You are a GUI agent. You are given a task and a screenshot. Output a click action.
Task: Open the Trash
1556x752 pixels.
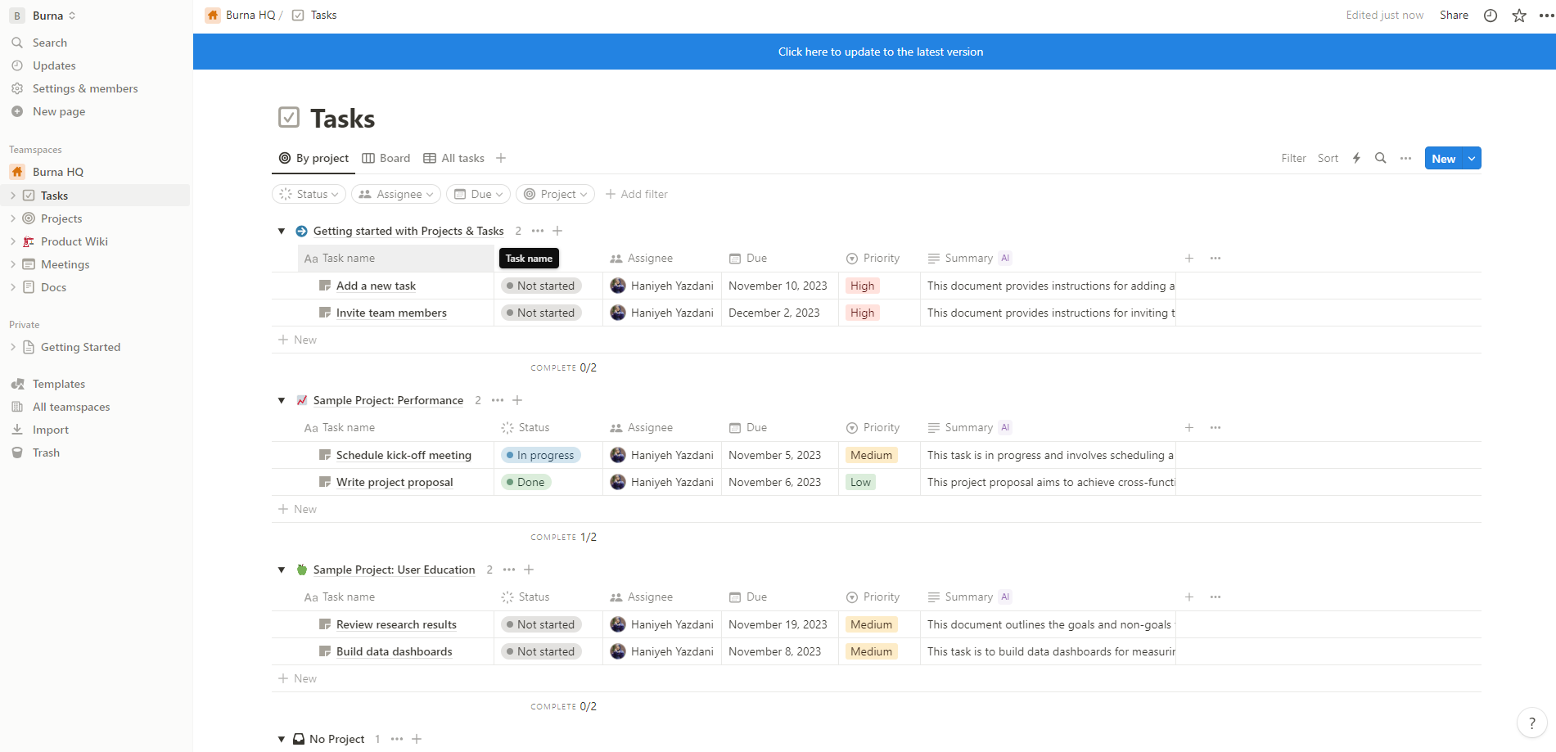[46, 453]
